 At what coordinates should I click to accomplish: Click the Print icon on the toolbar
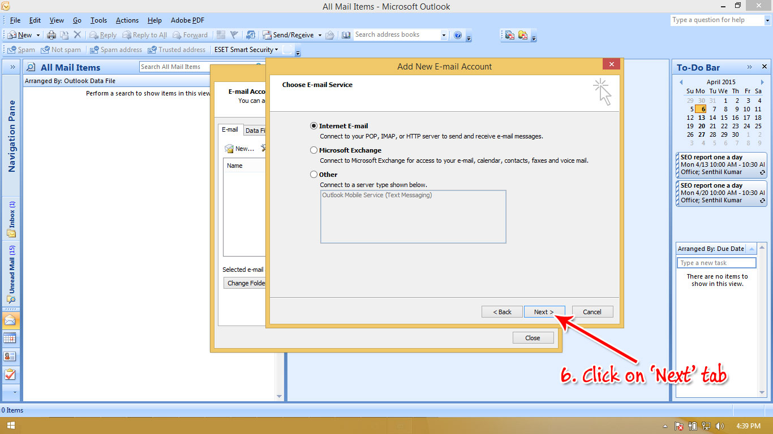tap(50, 34)
